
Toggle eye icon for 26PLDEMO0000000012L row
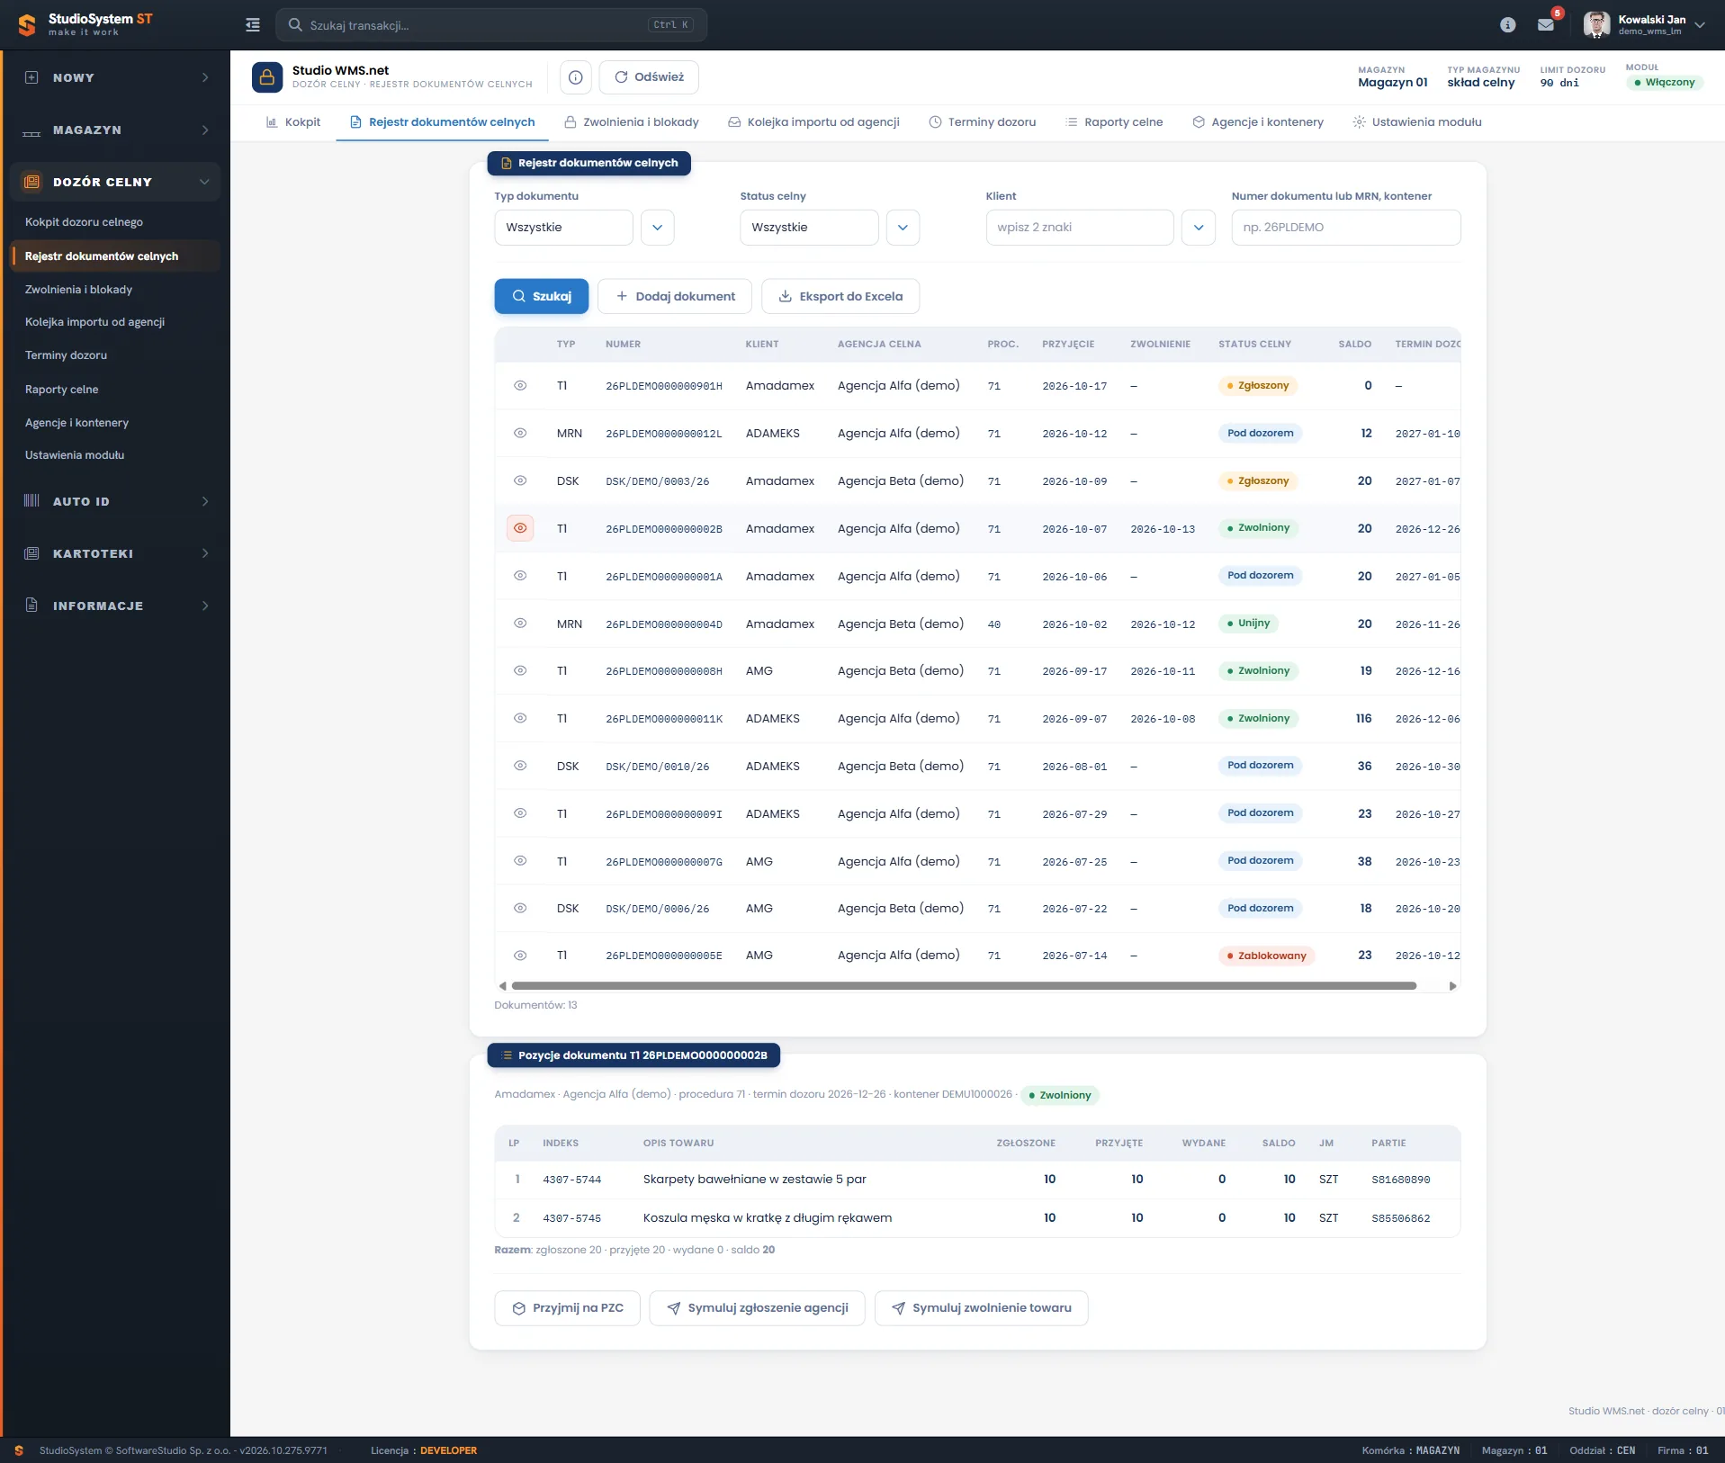[x=520, y=433]
